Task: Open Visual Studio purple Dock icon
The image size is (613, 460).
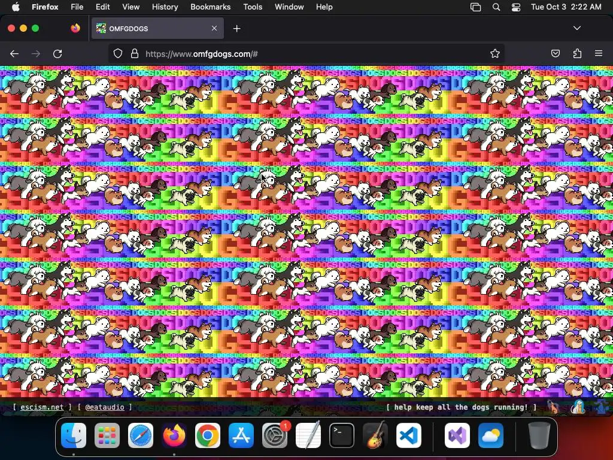Action: point(457,435)
